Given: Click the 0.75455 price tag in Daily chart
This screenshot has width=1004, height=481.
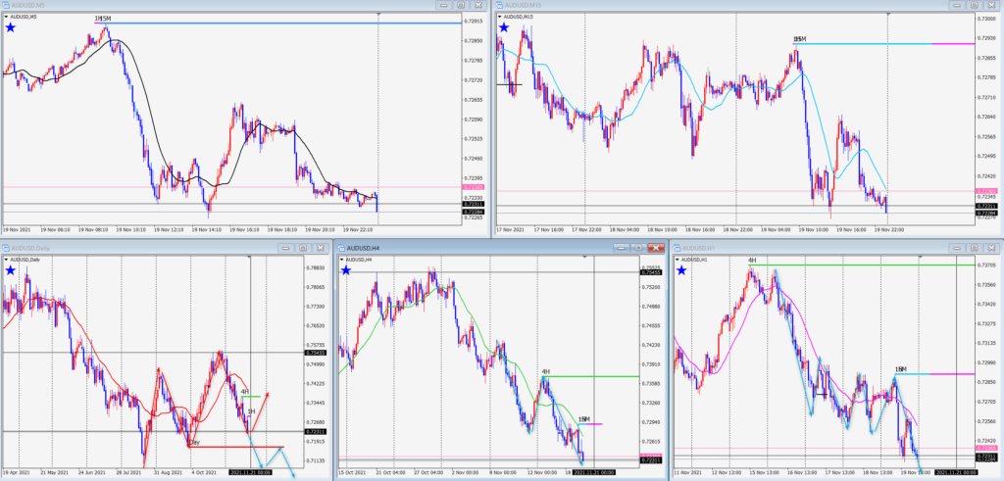Looking at the screenshot, I should 317,353.
